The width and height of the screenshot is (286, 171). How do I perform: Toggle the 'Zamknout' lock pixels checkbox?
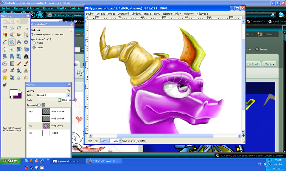tap(39, 105)
